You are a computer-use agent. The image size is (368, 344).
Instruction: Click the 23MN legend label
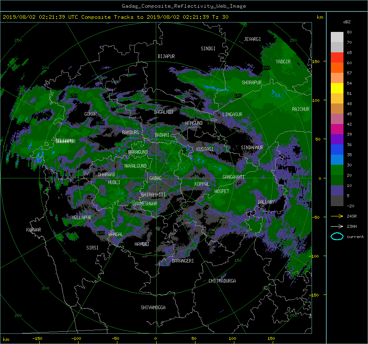coord(352,226)
